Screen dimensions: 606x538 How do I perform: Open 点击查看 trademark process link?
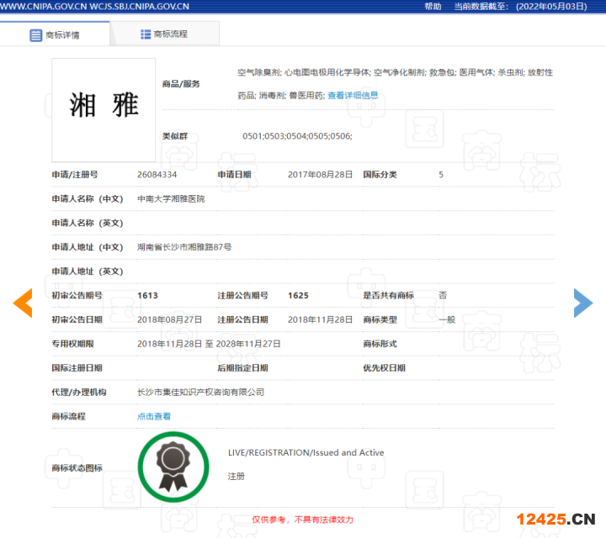(x=154, y=416)
